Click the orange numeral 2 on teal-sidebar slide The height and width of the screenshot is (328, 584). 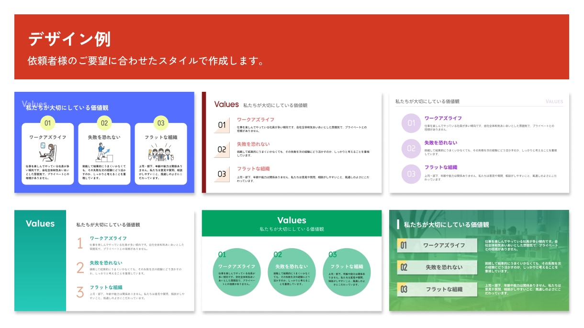point(80,268)
